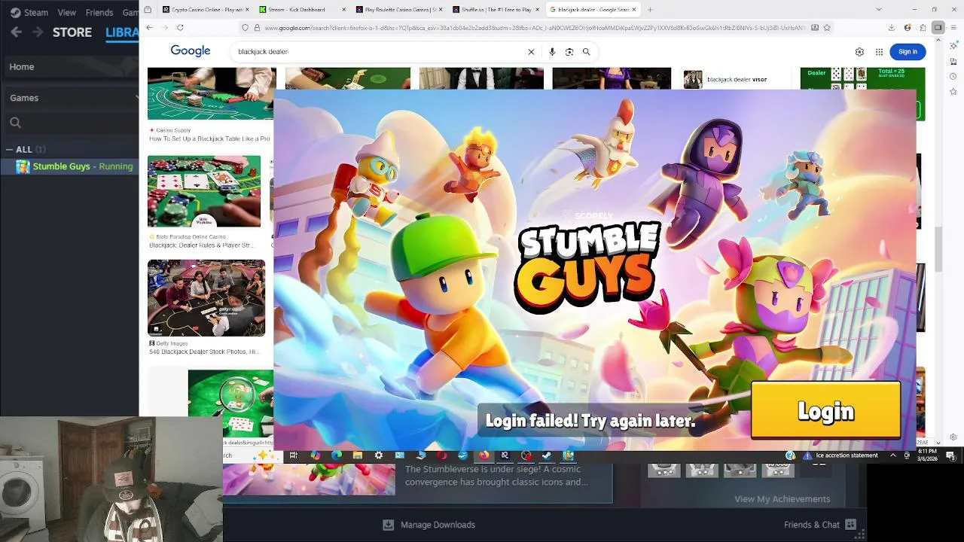Go back in the Firefox browser
Viewport: 964px width, 542px height.
pos(149,27)
